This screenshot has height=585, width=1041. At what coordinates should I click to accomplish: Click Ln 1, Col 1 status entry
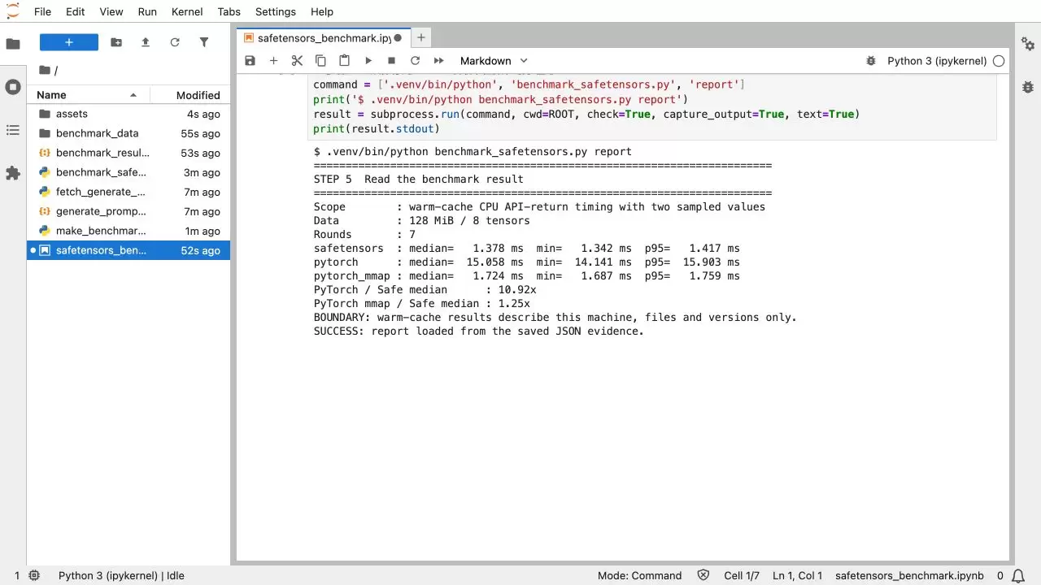tap(798, 575)
